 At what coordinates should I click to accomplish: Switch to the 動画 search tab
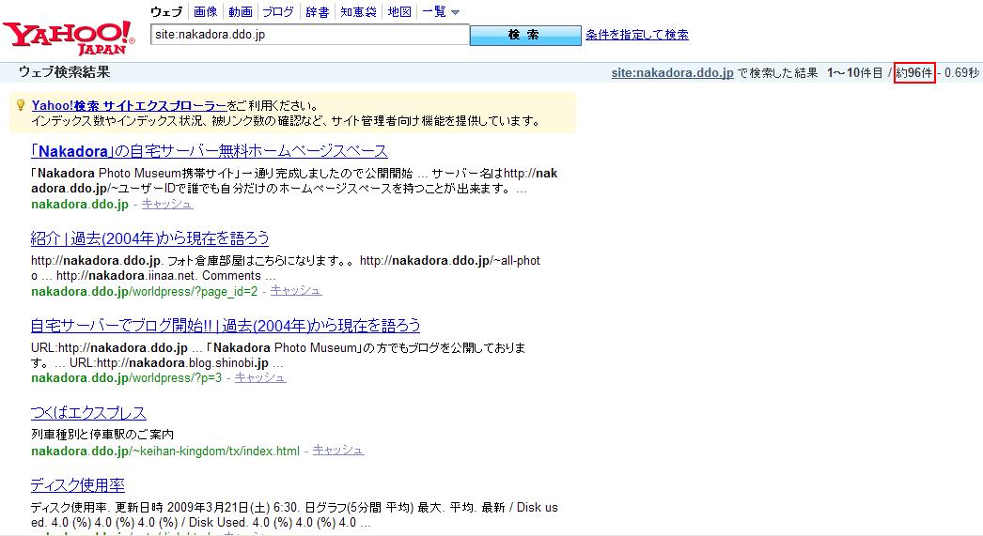[240, 12]
